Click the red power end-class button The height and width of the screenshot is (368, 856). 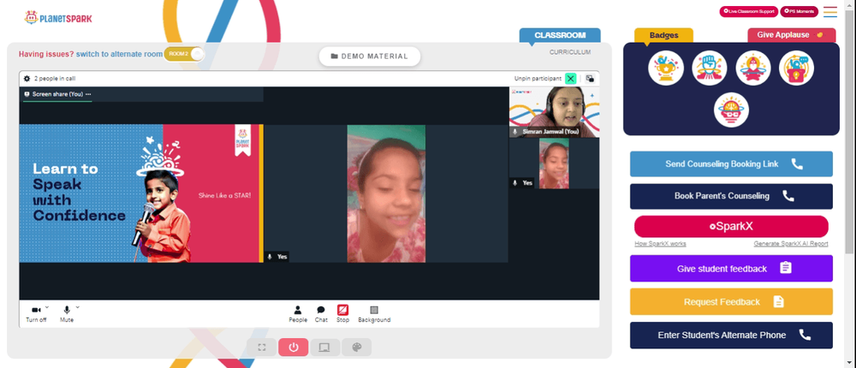(x=293, y=347)
